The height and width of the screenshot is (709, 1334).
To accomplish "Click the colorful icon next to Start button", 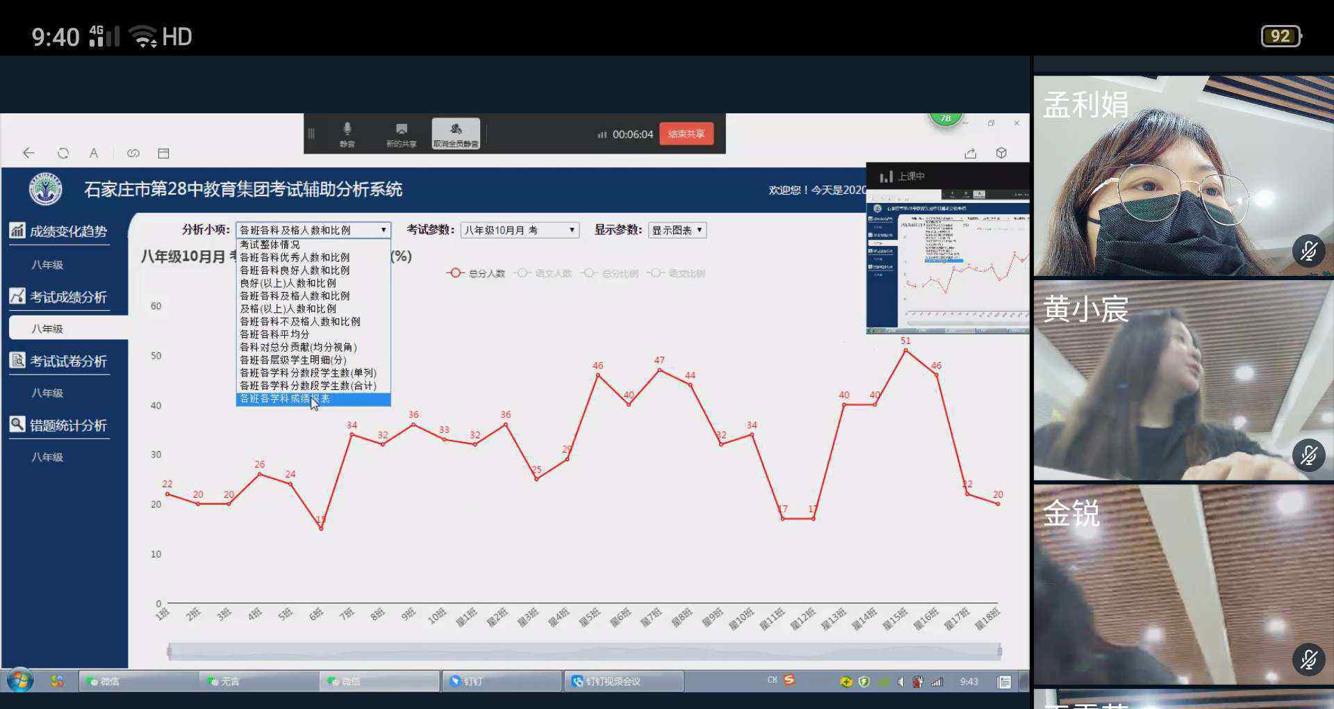I will (x=58, y=681).
